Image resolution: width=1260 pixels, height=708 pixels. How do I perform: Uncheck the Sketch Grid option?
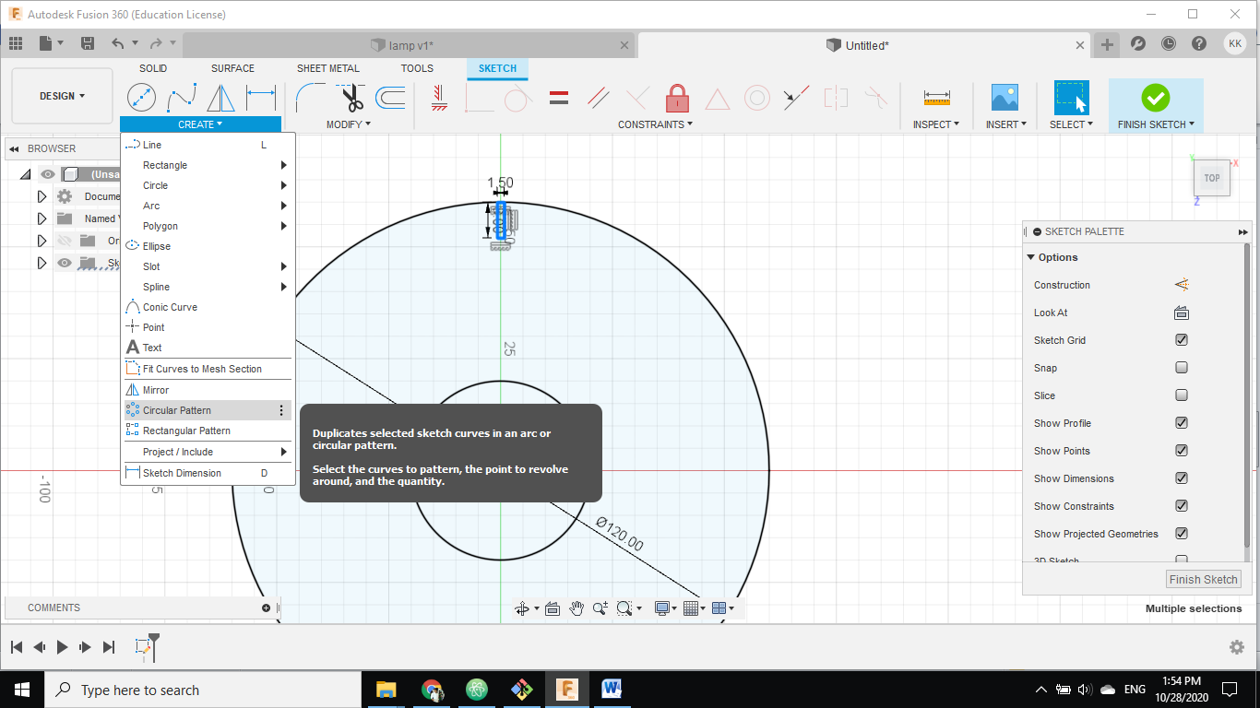1182,340
